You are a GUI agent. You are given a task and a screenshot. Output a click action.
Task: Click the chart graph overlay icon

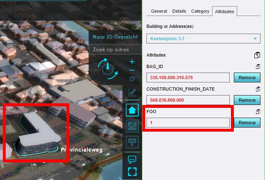tap(132, 126)
